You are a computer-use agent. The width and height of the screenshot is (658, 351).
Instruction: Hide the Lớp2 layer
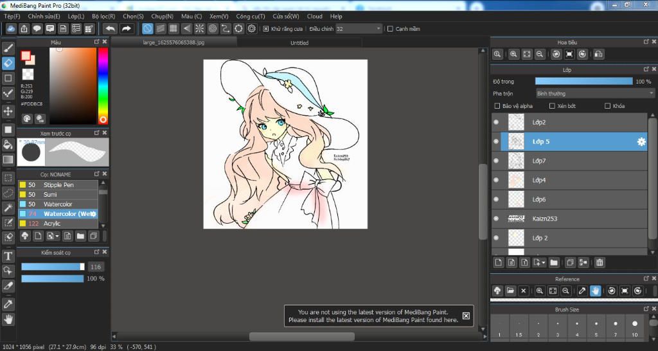[x=496, y=122]
